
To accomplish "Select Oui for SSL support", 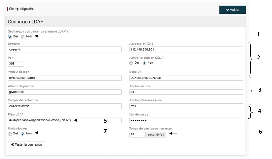I will click(131, 63).
